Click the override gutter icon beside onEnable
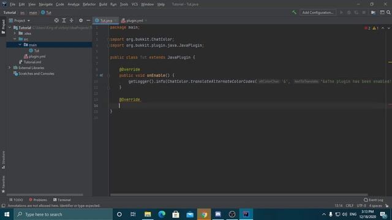This screenshot has height=220, width=392. tap(101, 75)
